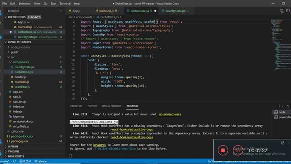Collapse the components folder
Viewport: 291px width, 164px height.
pyautogui.click(x=20, y=62)
